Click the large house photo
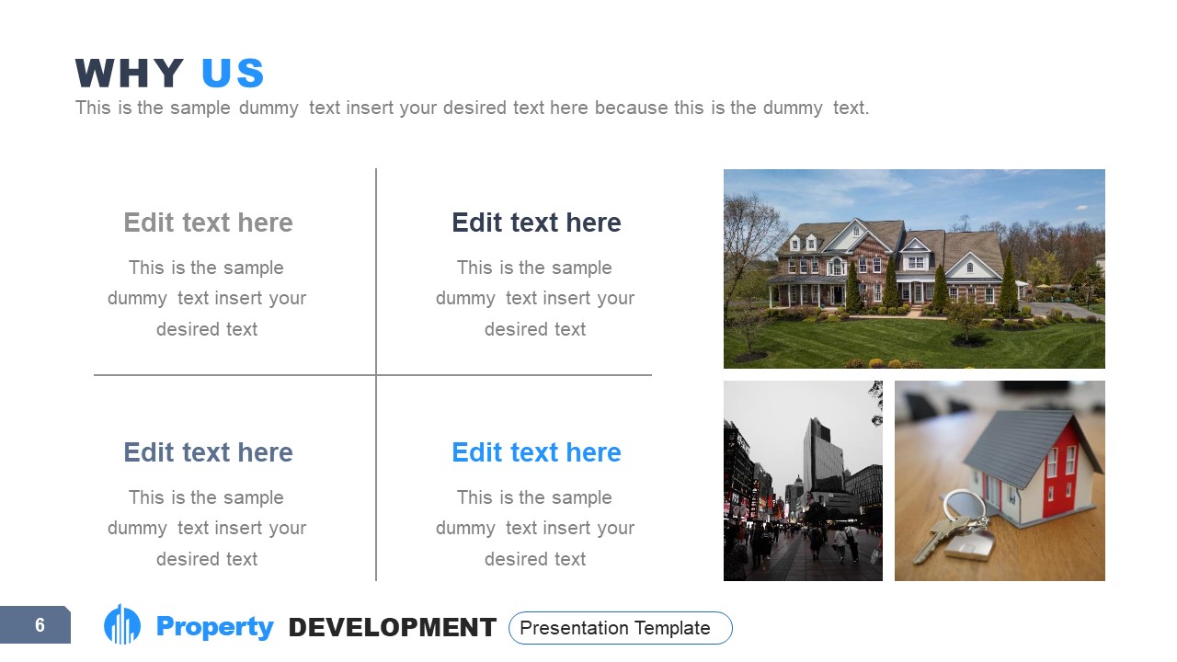 click(x=914, y=268)
